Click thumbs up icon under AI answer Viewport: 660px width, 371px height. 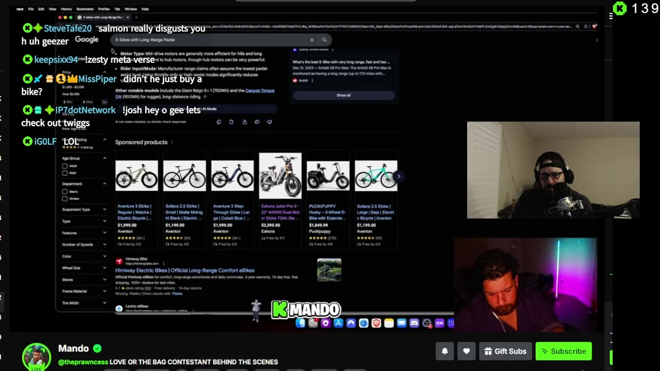[257, 122]
